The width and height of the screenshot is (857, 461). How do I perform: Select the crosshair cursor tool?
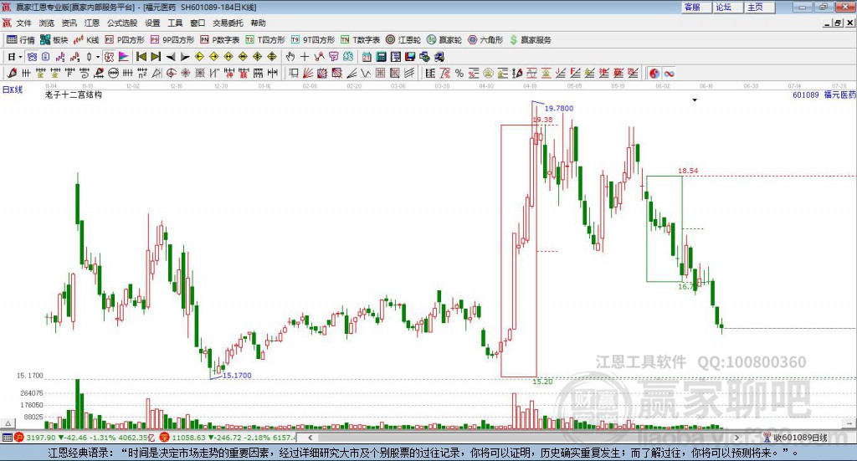pyautogui.click(x=305, y=57)
